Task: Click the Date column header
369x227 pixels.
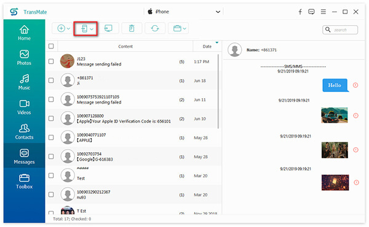Action: coord(207,47)
